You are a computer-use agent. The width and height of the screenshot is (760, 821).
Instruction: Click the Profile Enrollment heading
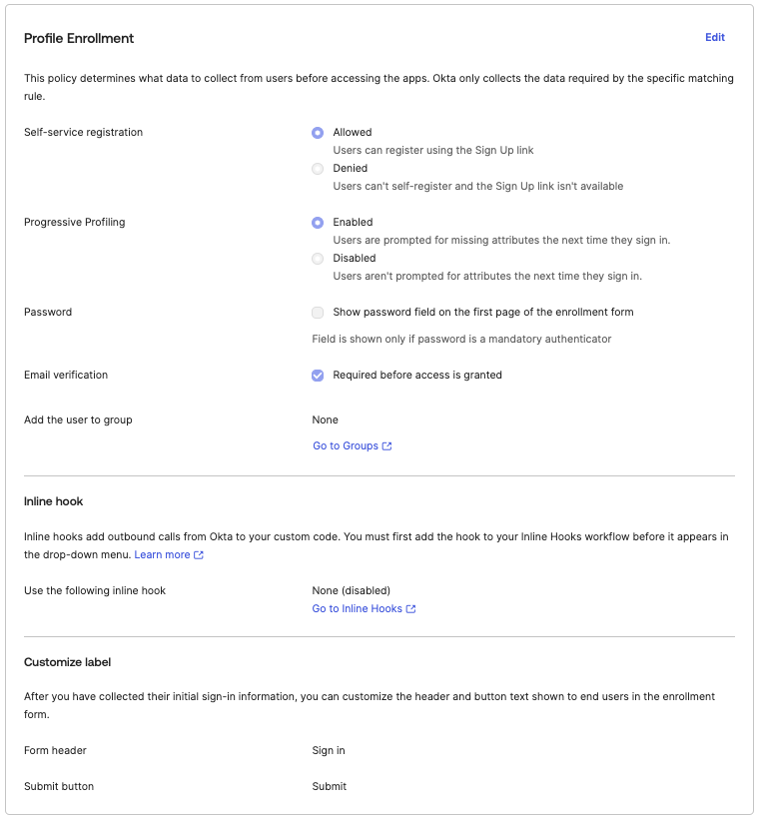coord(78,38)
